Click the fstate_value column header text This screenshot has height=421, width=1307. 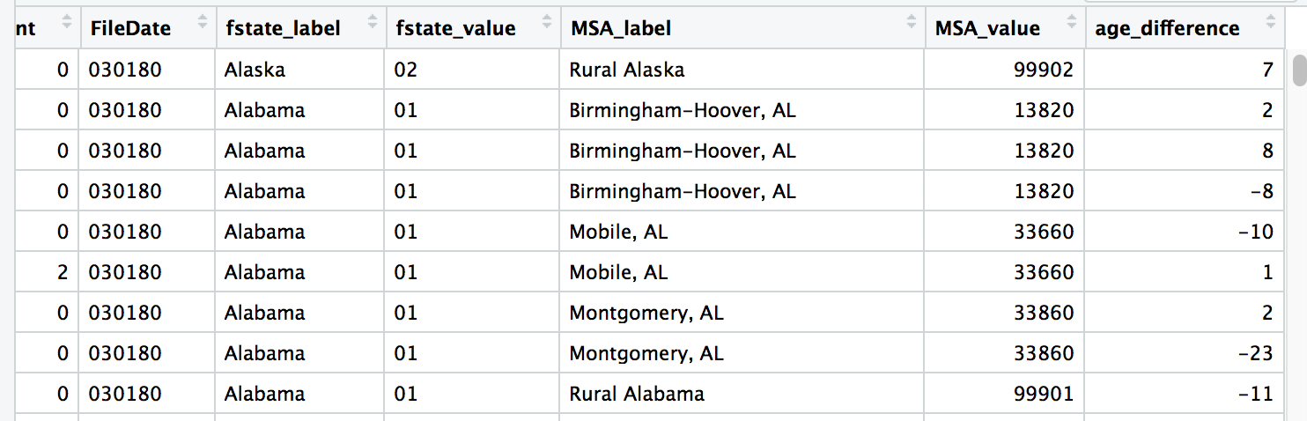(454, 28)
